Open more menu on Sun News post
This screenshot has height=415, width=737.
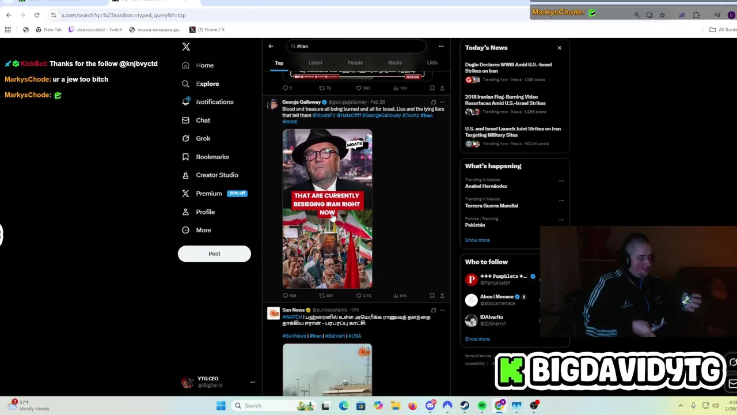442,310
